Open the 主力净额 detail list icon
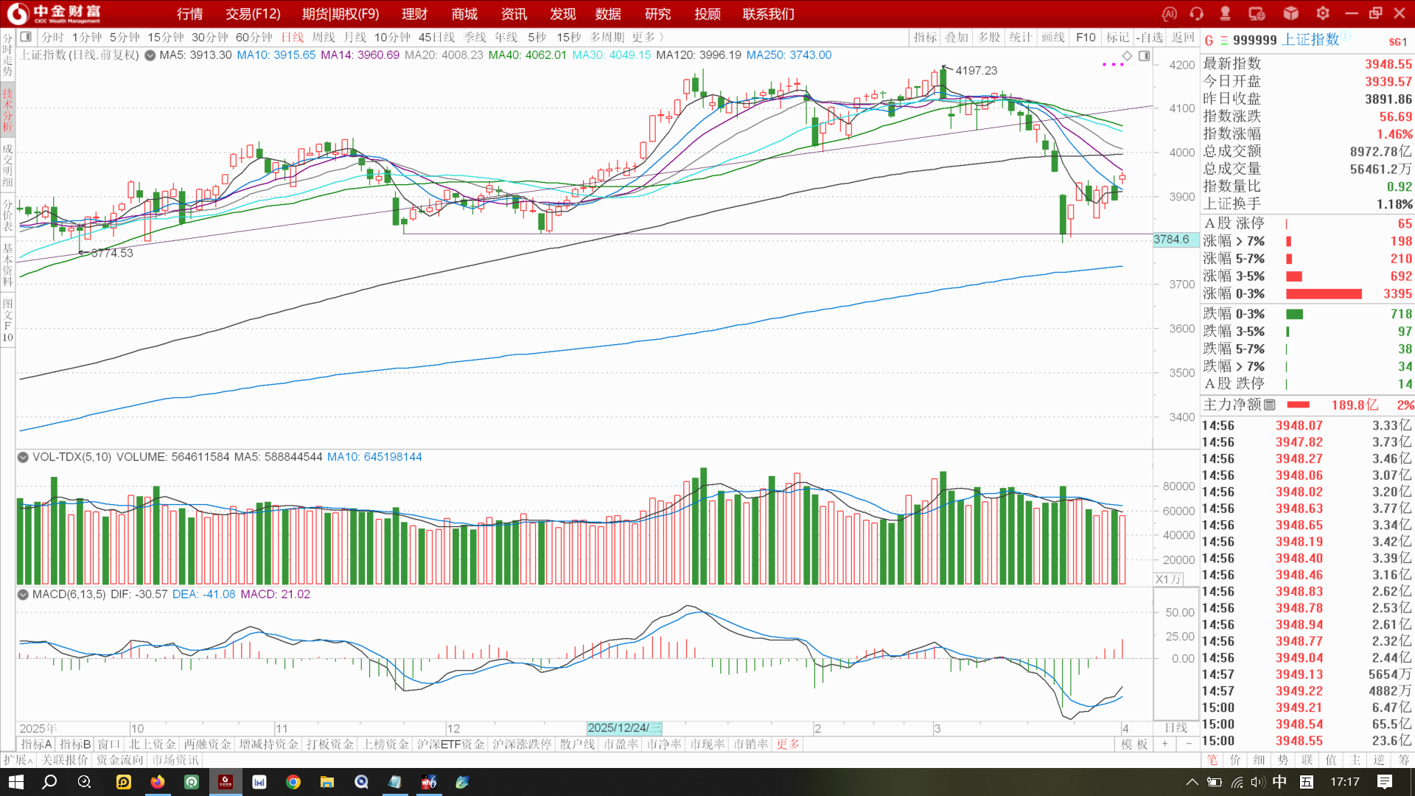This screenshot has height=796, width=1415. 1270,405
